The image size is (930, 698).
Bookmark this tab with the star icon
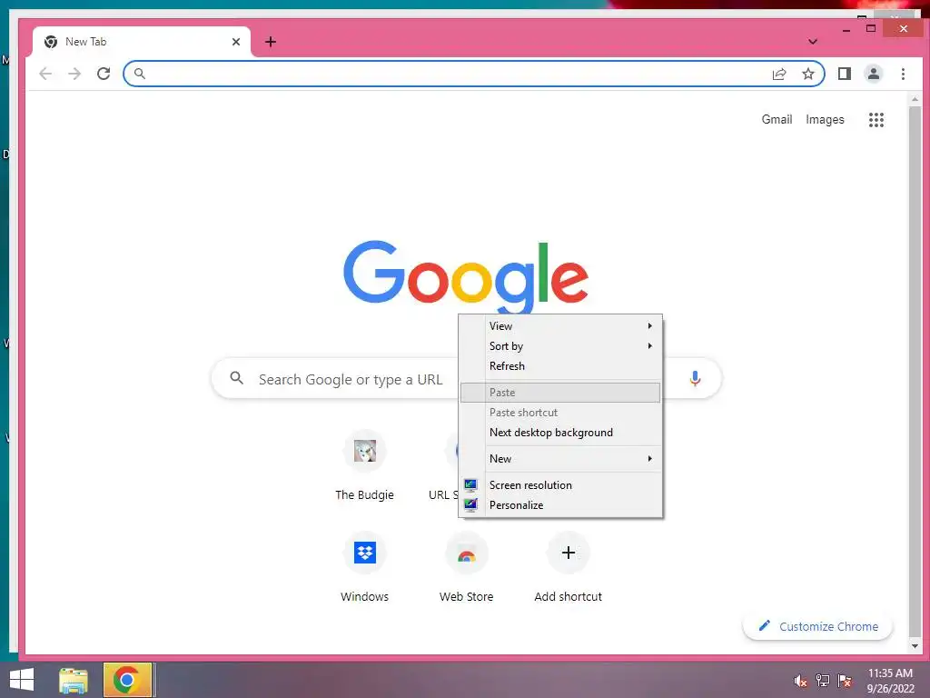[807, 74]
